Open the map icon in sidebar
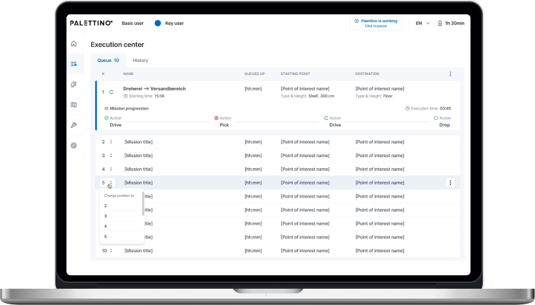535x305 pixels. pyautogui.click(x=74, y=105)
